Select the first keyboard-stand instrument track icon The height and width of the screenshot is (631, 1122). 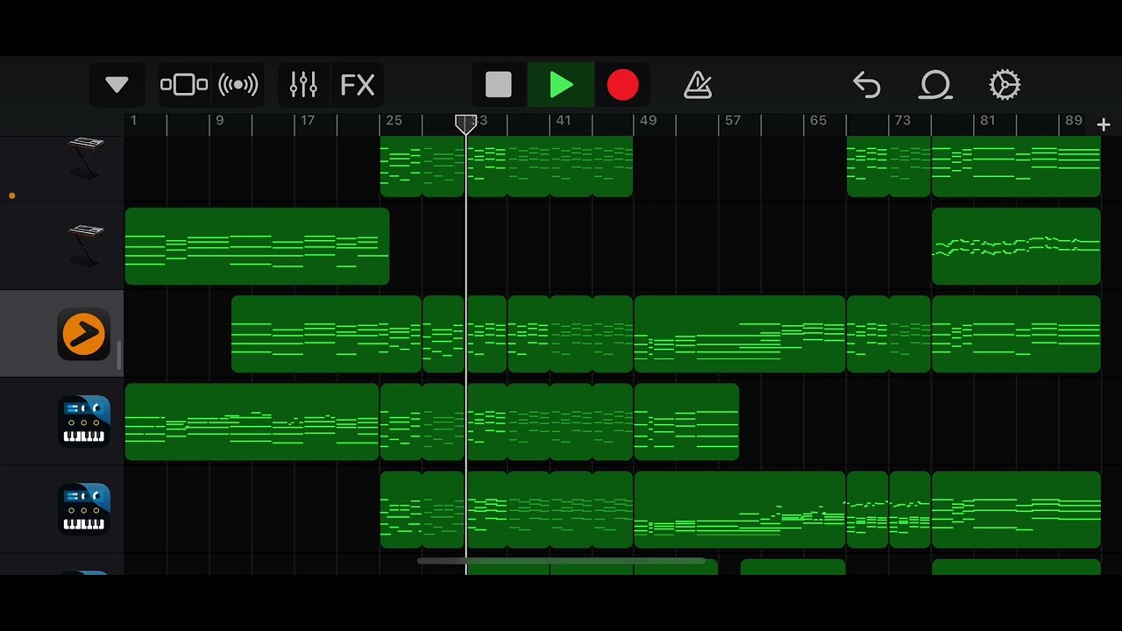click(x=85, y=158)
